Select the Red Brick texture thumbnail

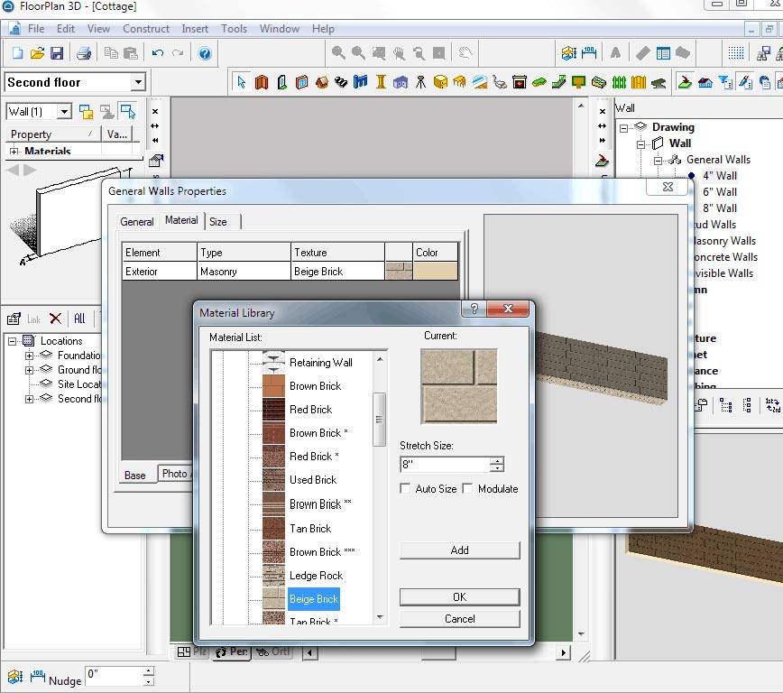tap(273, 410)
